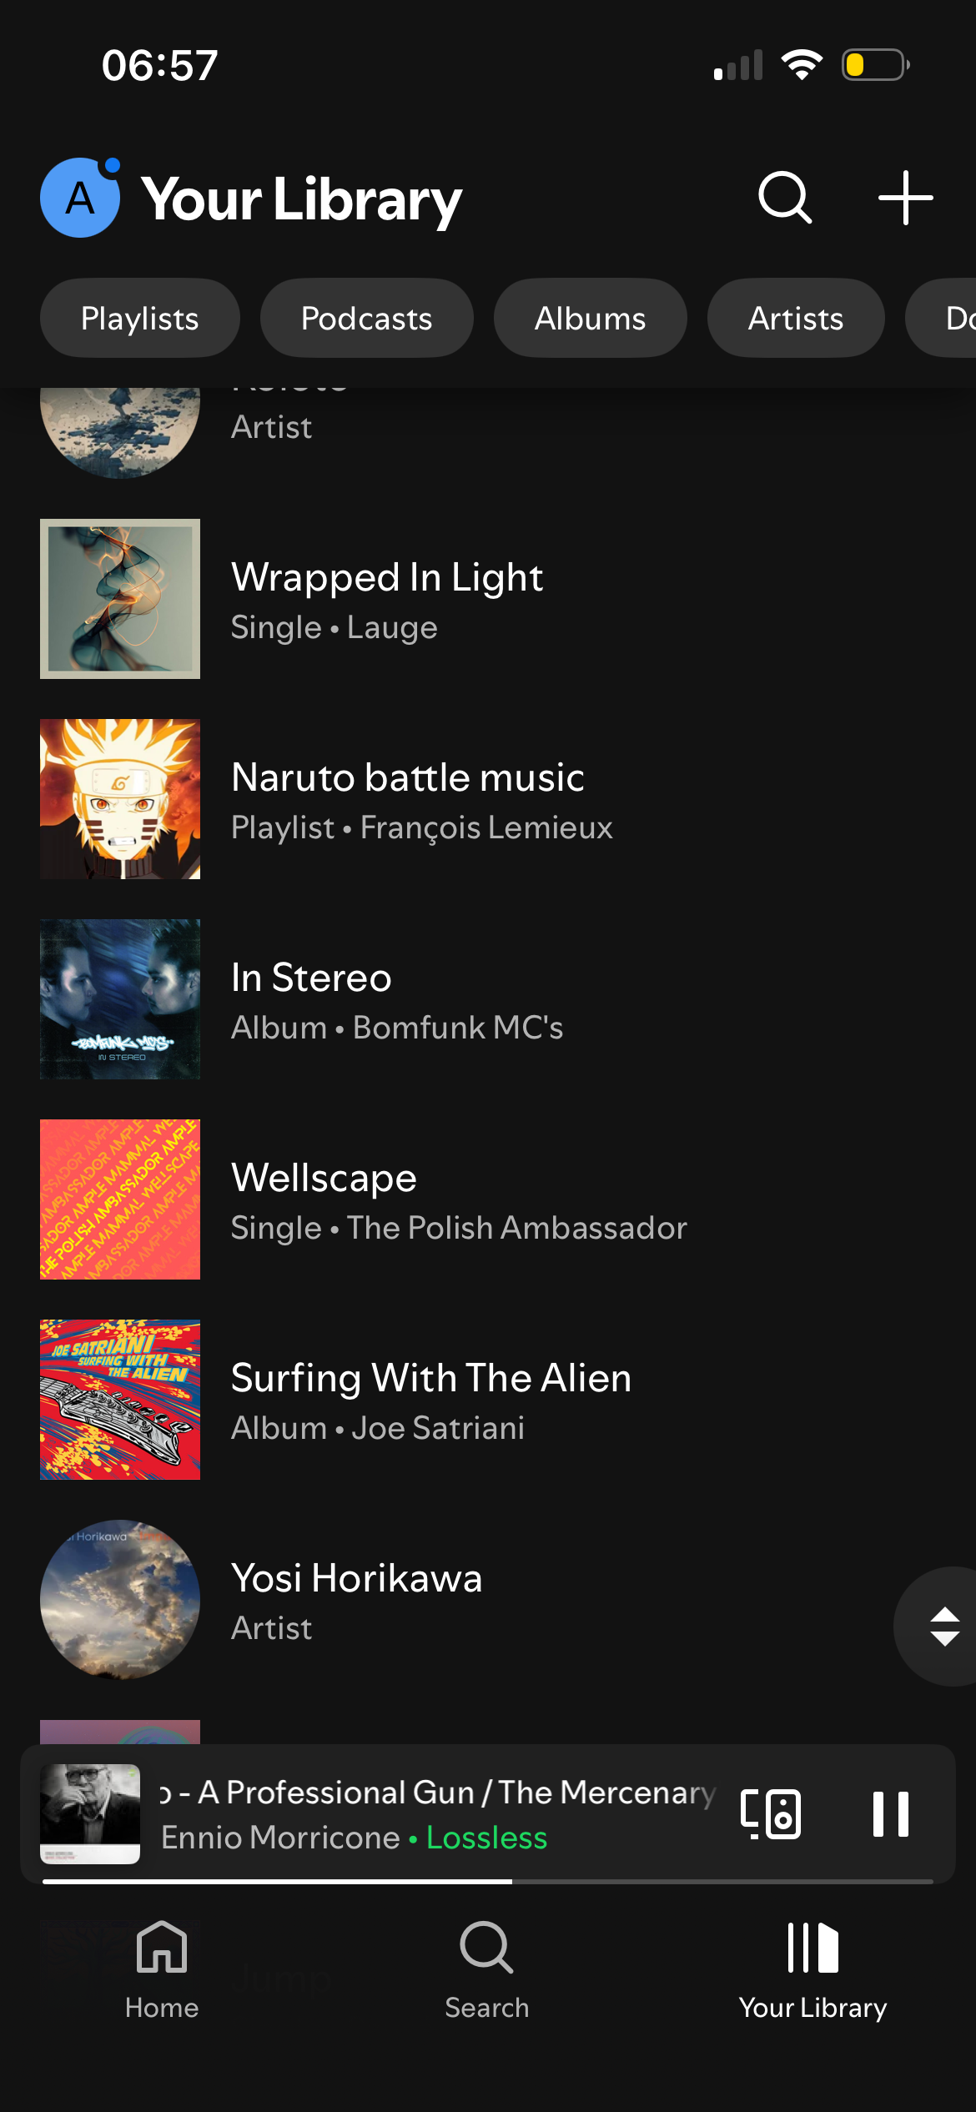Tap the Surfing With The Alien cover
Screen dimensions: 976x2112
(120, 1400)
